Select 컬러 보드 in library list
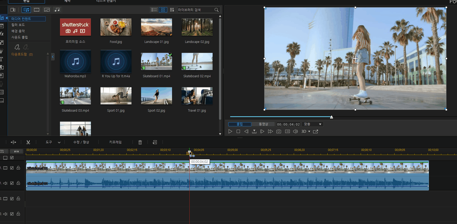The width and height of the screenshot is (457, 224). (x=18, y=25)
